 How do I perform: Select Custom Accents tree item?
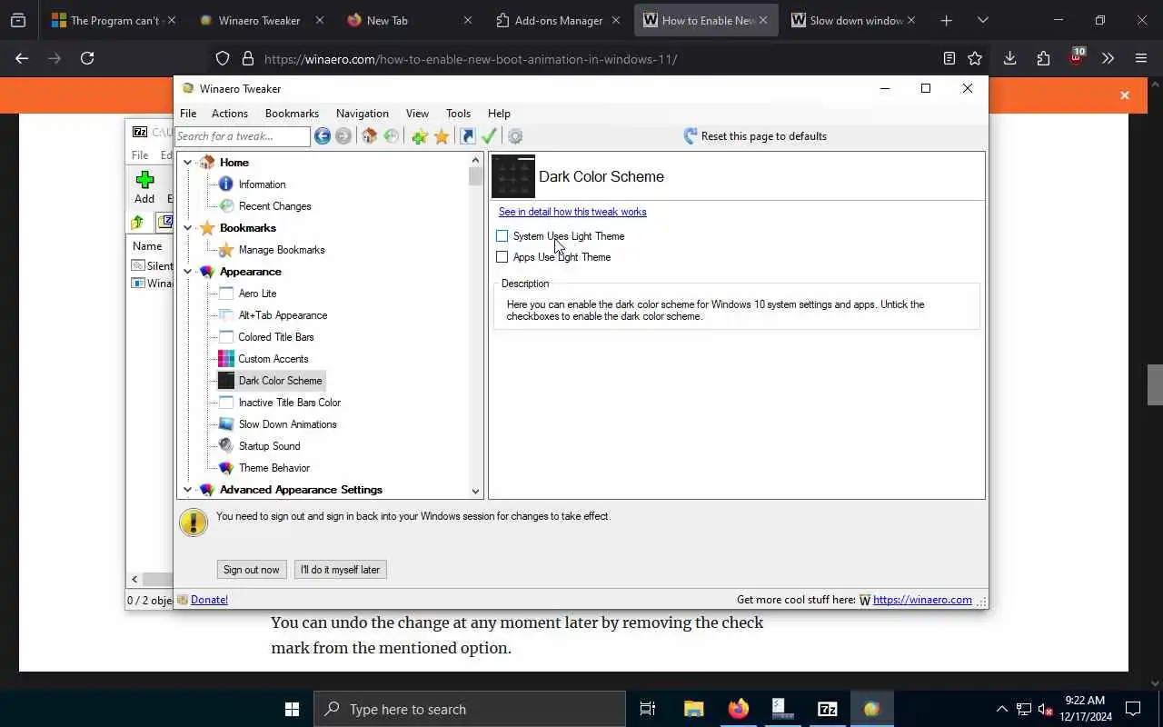[273, 359]
